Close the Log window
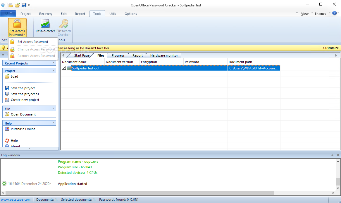 pos(338,155)
